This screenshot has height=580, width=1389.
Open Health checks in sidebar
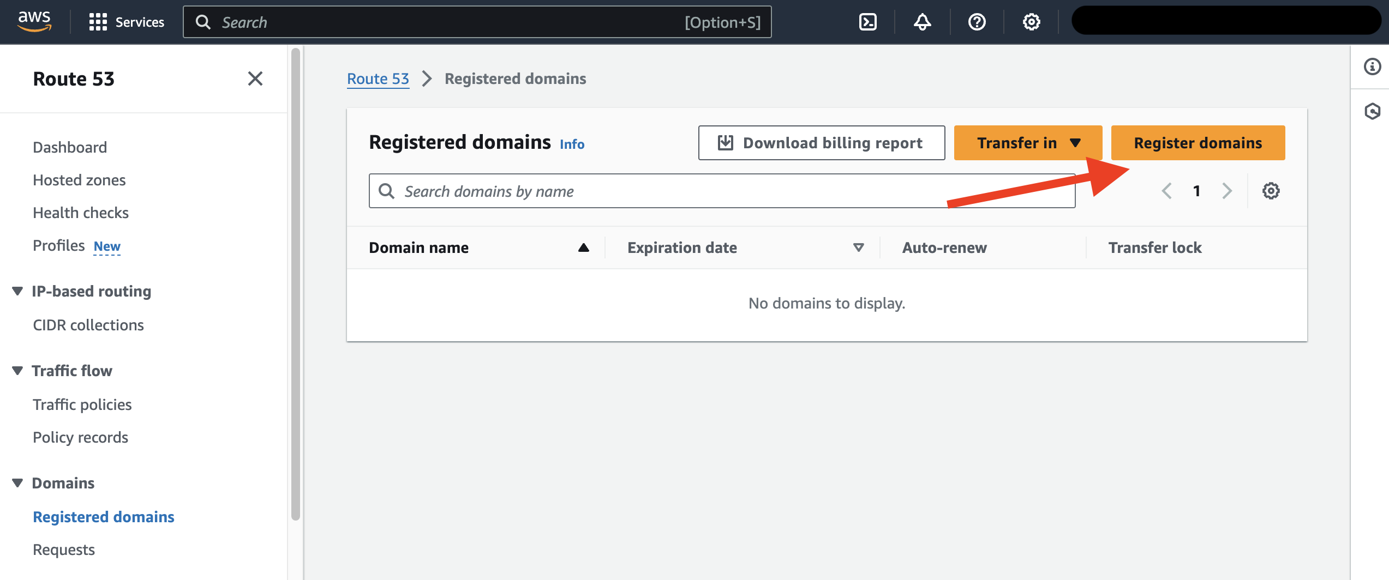click(x=81, y=213)
